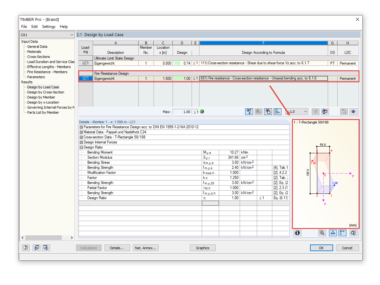Select Parameters in navigator tree
This screenshot has height=285, width=380.
click(36, 77)
